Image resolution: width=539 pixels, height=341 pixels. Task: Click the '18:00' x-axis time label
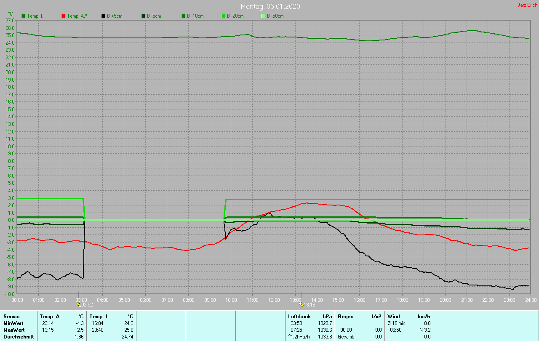click(403, 300)
